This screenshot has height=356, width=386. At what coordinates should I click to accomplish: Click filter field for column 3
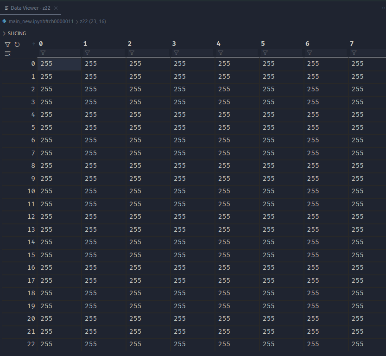[x=192, y=53]
